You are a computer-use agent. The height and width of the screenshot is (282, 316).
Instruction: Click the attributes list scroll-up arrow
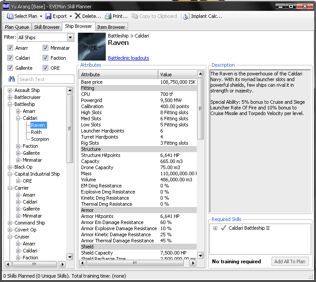[200, 74]
